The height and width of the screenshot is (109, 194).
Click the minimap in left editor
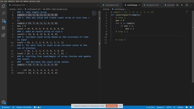point(95,13)
